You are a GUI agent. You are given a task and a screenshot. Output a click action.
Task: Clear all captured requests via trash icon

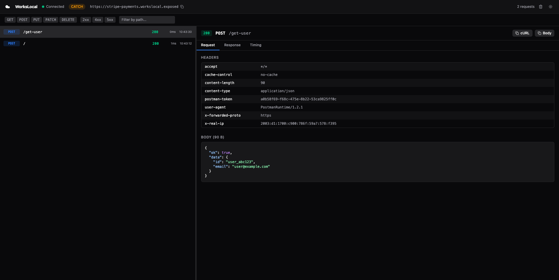pos(540,6)
